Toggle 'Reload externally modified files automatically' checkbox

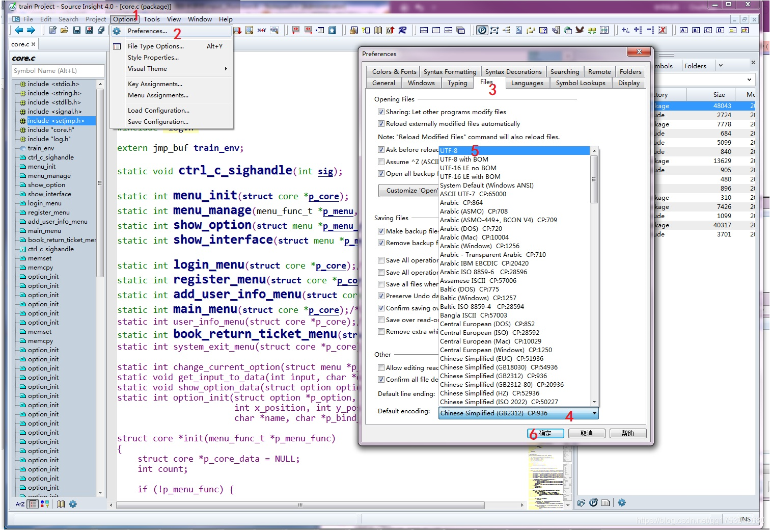(381, 123)
